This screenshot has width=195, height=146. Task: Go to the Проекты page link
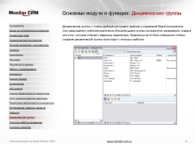tap(14, 50)
